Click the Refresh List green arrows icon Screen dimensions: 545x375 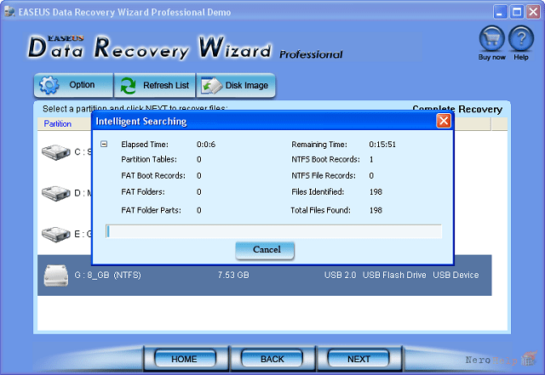click(x=129, y=86)
